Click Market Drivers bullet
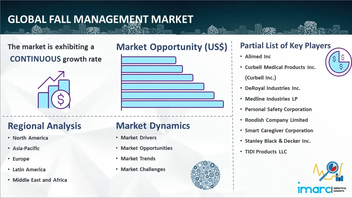 click(x=139, y=138)
